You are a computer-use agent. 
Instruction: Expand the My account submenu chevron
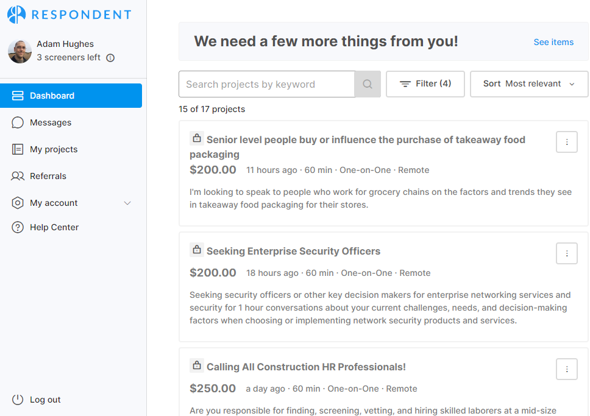coord(127,203)
